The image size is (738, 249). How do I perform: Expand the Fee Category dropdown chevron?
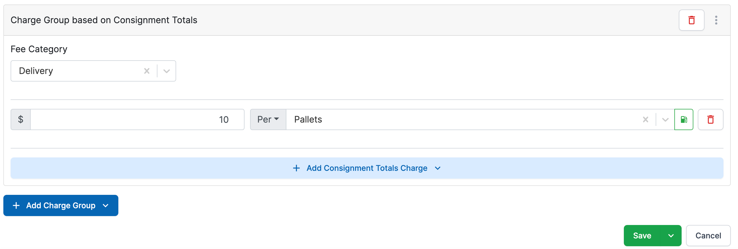[166, 71]
